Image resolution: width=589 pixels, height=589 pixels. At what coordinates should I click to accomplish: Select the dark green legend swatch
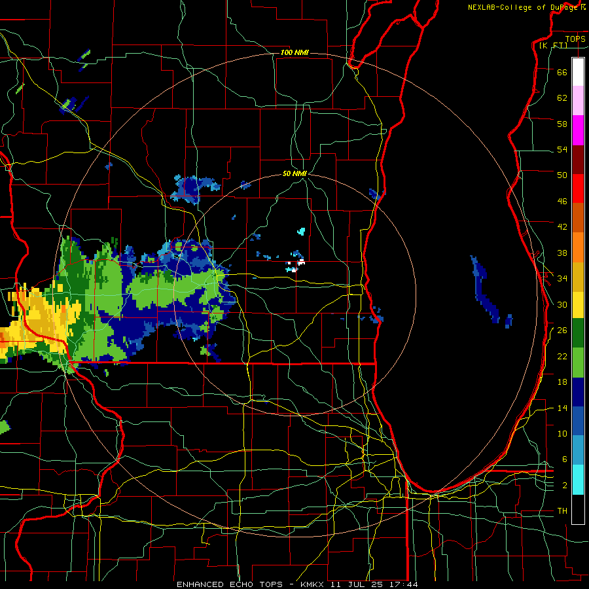(x=578, y=333)
